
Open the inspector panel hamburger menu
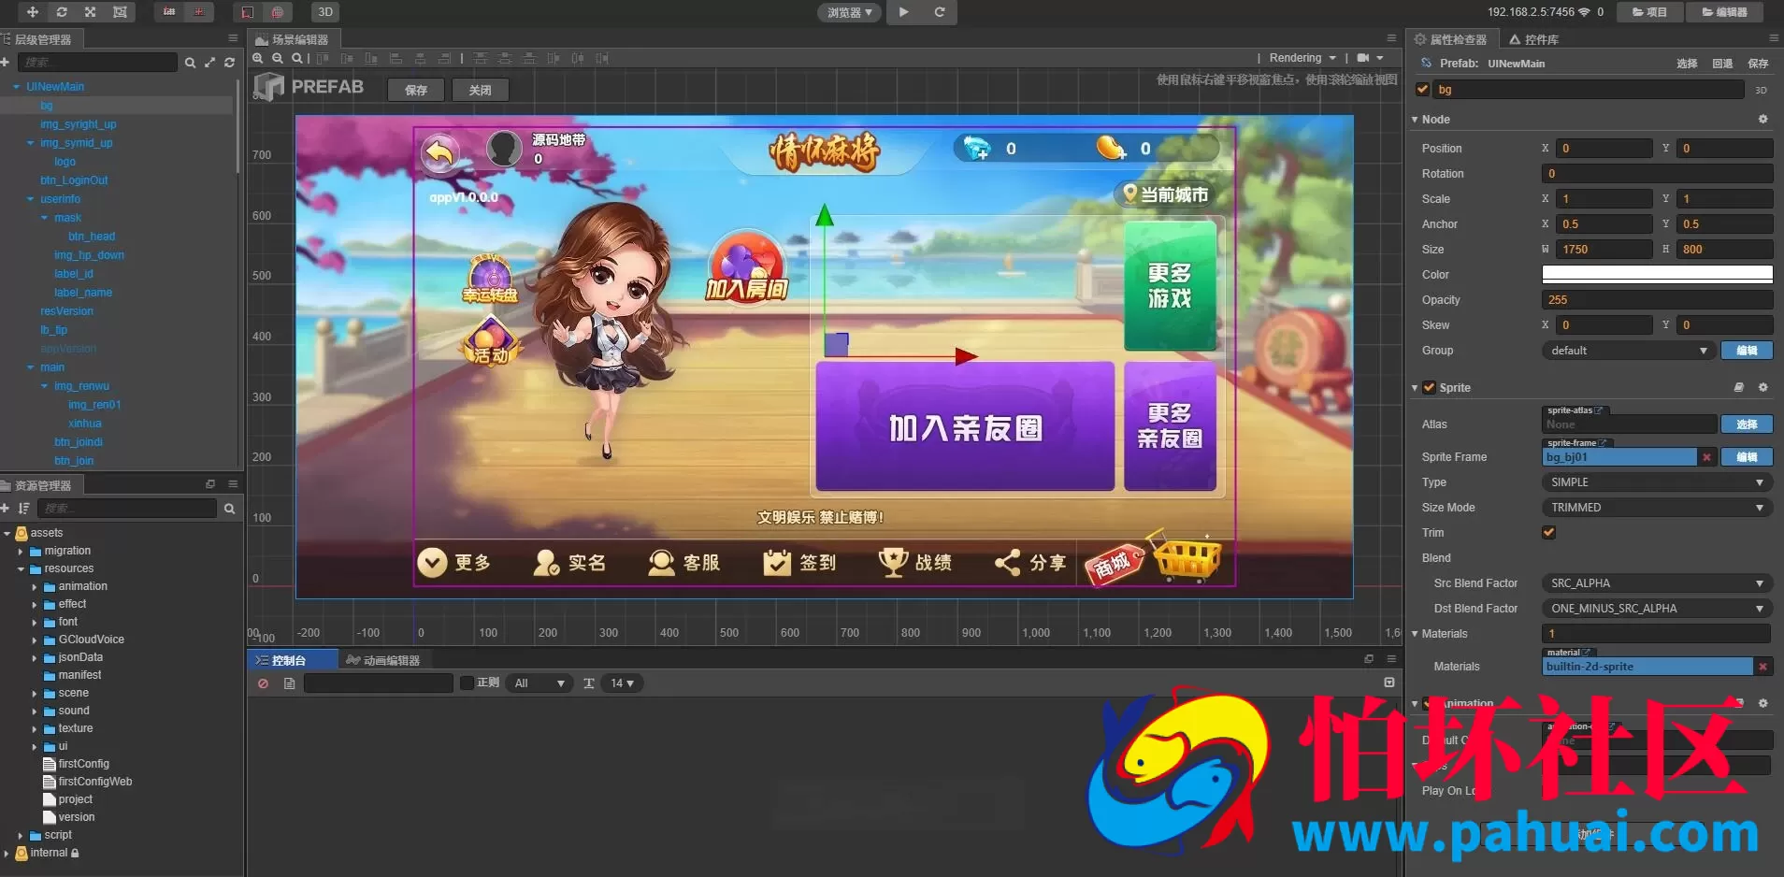tap(1774, 38)
